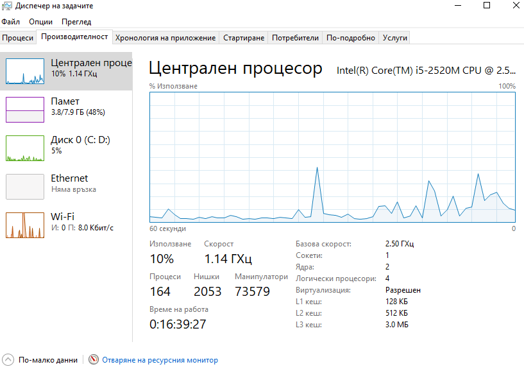Click the 'Централен проце' sidebar label
Viewport: 524px width, 369px height.
coord(91,63)
